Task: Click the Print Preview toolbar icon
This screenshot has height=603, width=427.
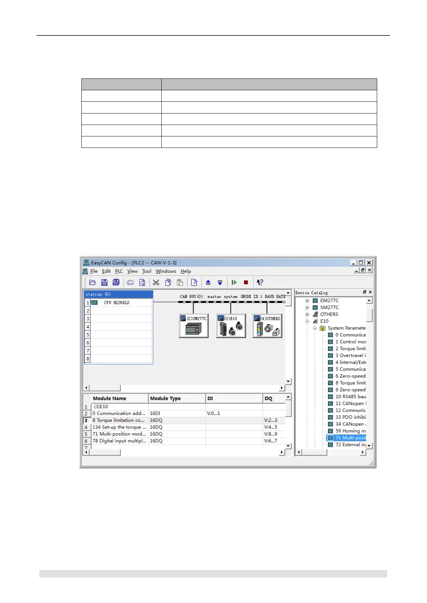Action: (x=142, y=283)
